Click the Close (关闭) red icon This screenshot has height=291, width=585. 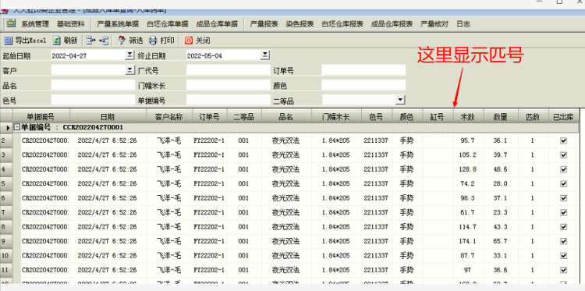point(190,41)
